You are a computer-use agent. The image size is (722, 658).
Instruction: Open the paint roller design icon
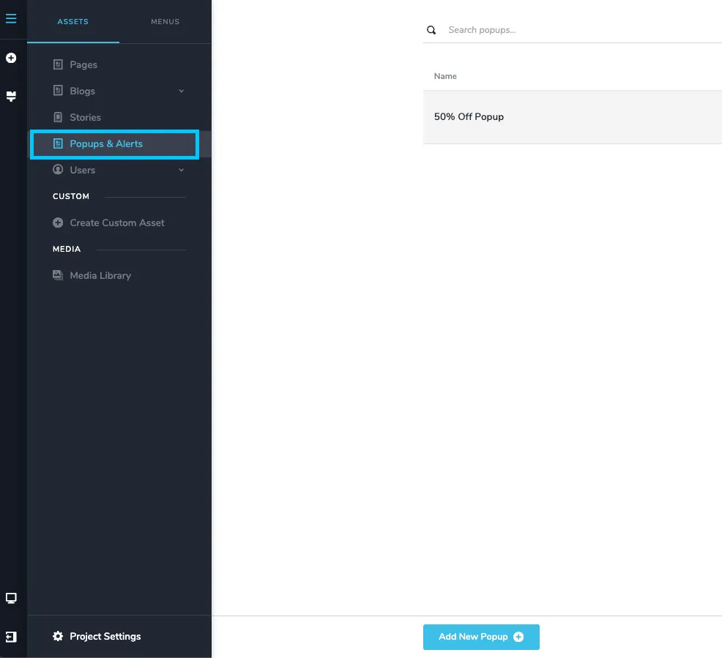(11, 96)
